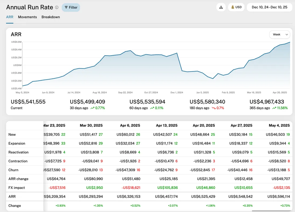The width and height of the screenshot is (295, 212).
Task: Click the money bag icon on the USD button
Action: click(233, 7)
